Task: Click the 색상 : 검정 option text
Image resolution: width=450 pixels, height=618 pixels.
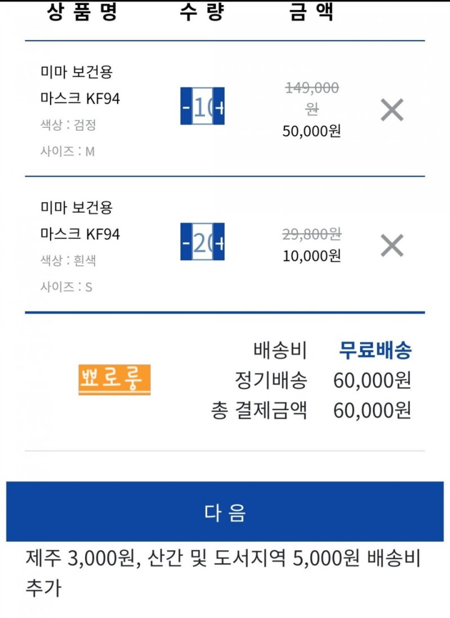Action: [68, 125]
